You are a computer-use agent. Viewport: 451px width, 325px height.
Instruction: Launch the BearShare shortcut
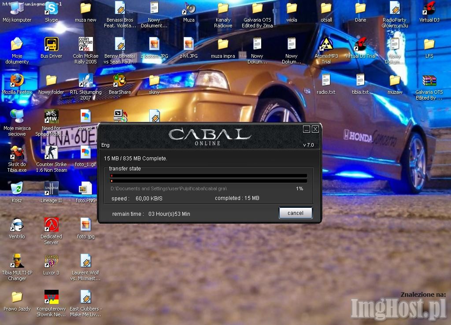120,81
